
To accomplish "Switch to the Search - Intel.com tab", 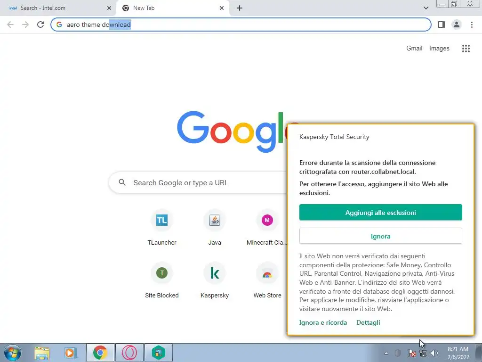I will tap(57, 8).
